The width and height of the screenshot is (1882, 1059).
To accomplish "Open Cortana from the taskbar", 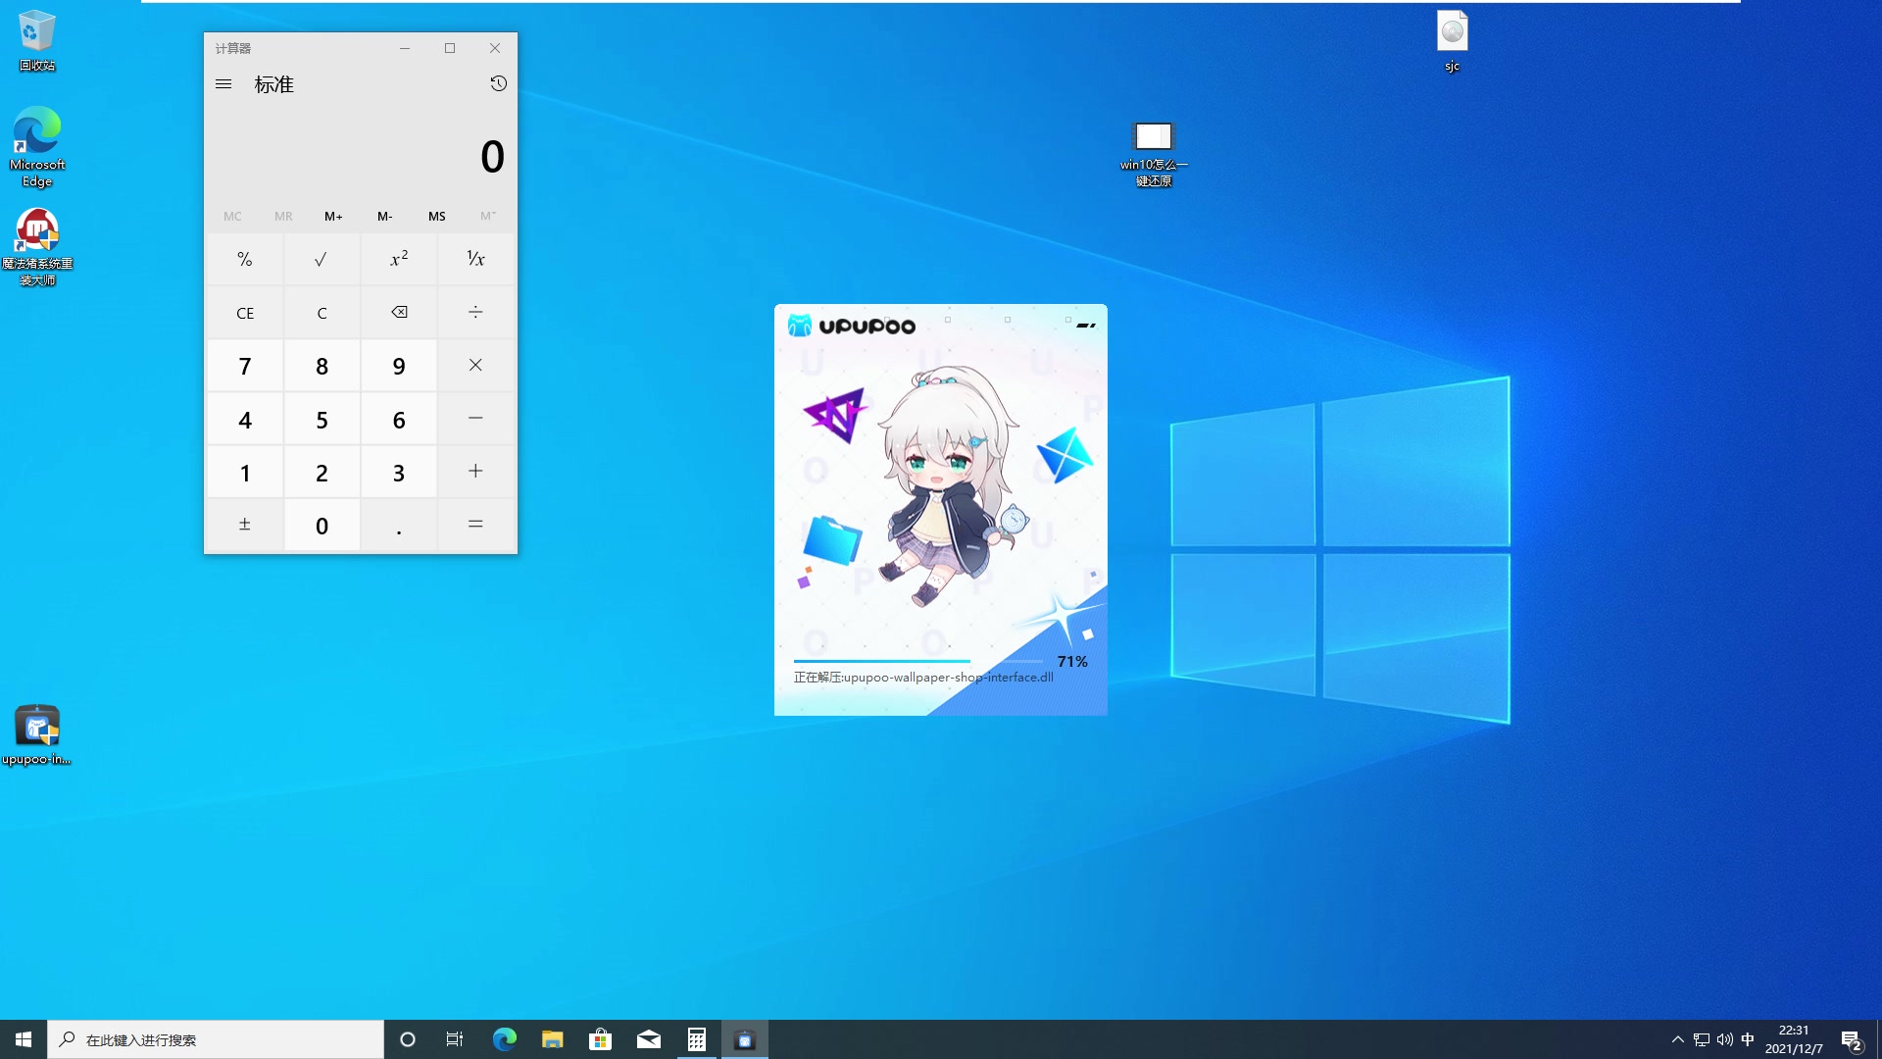I will coord(408,1039).
